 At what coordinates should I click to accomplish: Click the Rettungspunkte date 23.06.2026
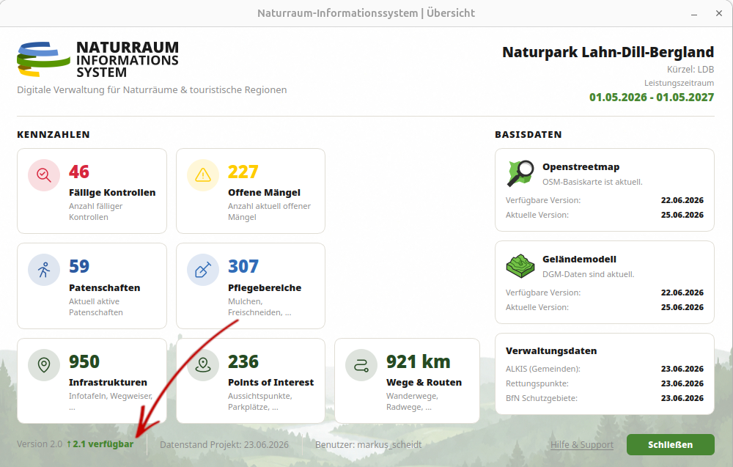(682, 384)
